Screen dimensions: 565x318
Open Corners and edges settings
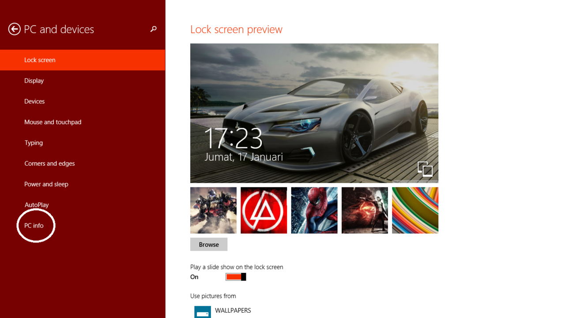click(49, 163)
